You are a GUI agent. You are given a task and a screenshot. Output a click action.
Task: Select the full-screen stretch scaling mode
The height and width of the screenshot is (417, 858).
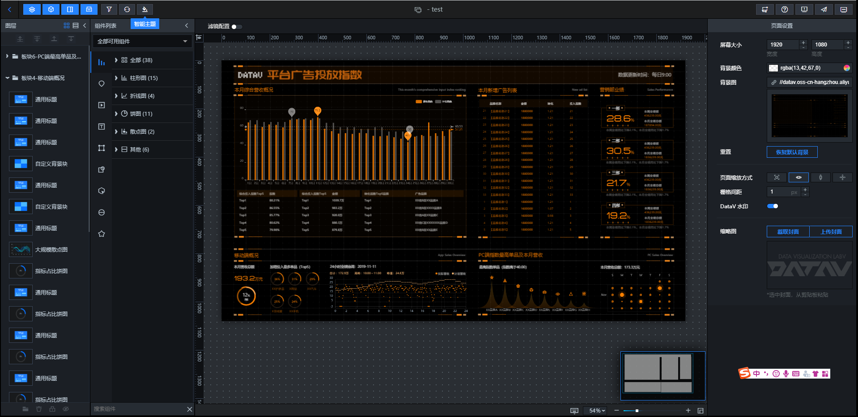pyautogui.click(x=777, y=177)
